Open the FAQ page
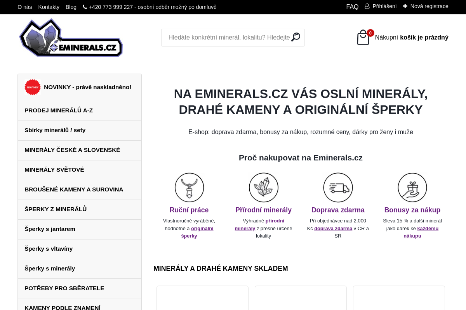This screenshot has width=466, height=310. (352, 7)
